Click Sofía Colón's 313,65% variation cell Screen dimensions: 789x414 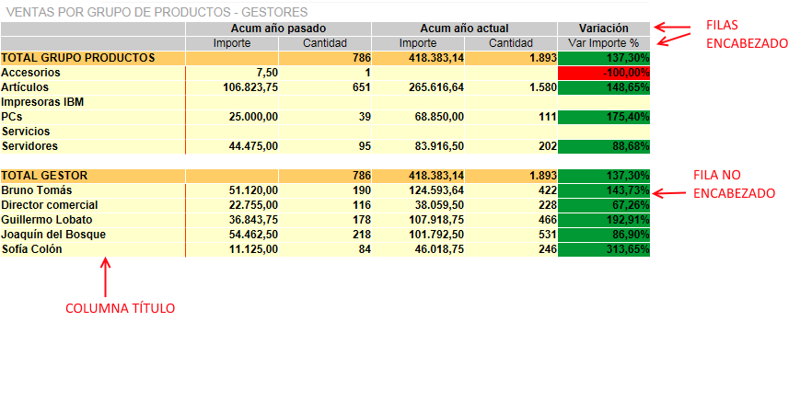click(603, 249)
